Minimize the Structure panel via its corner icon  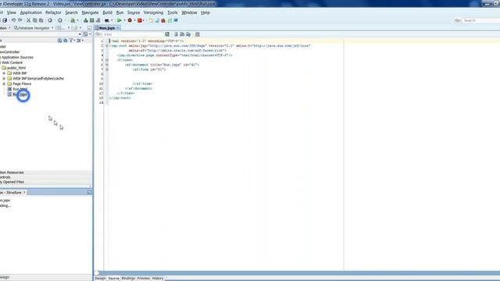(89, 193)
